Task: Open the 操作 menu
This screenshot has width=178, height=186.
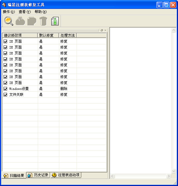Action: coord(9,12)
